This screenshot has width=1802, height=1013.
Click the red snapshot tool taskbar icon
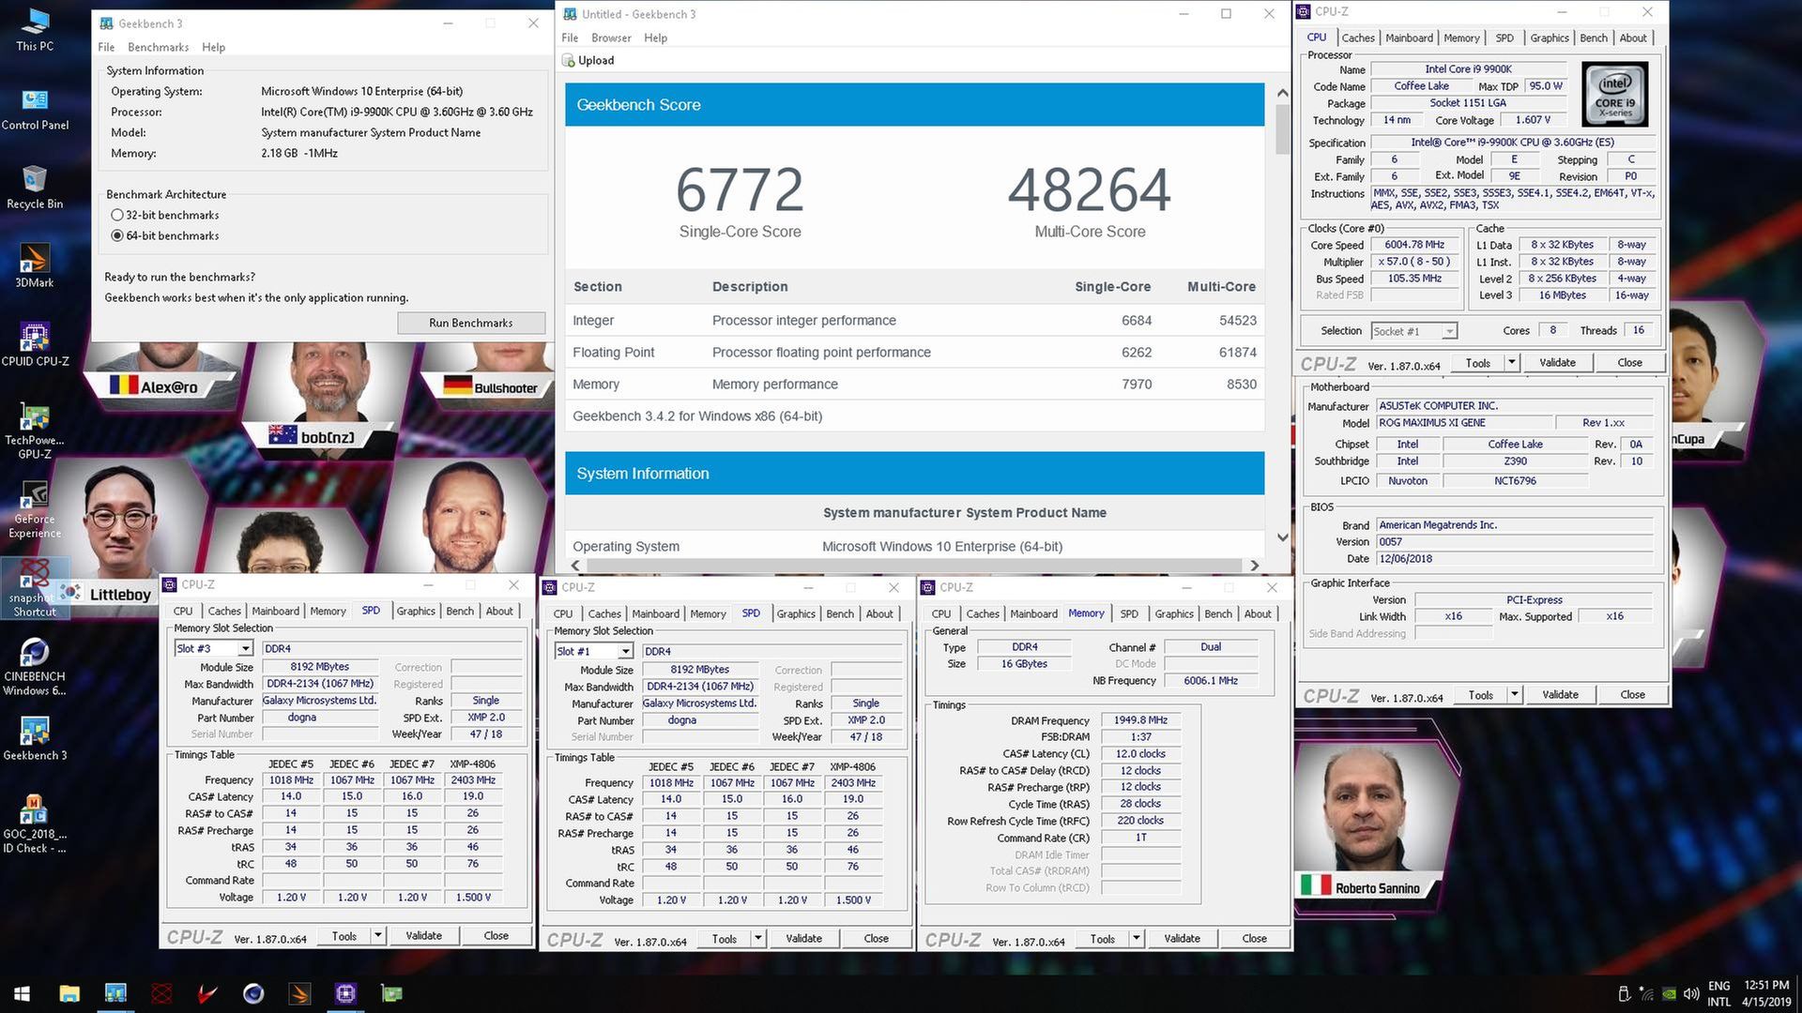coord(161,993)
